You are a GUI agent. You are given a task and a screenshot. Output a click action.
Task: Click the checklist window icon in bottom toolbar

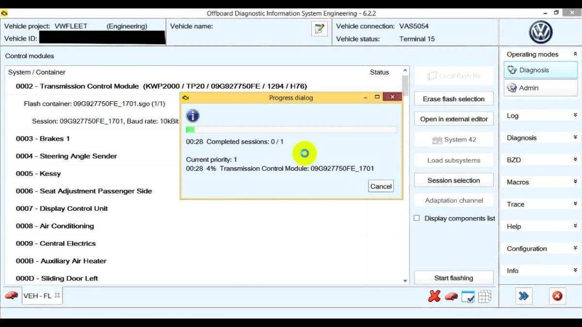click(468, 296)
